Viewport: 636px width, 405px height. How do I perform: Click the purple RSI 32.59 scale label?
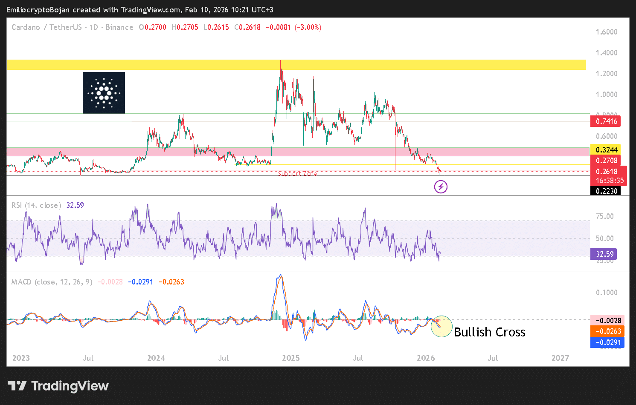604,254
